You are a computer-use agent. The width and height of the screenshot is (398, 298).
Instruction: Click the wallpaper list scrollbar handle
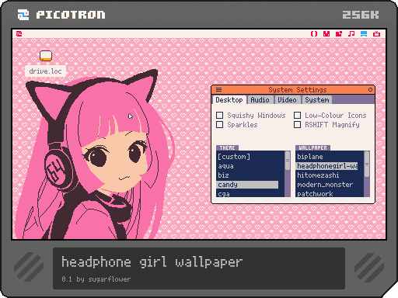point(367,165)
